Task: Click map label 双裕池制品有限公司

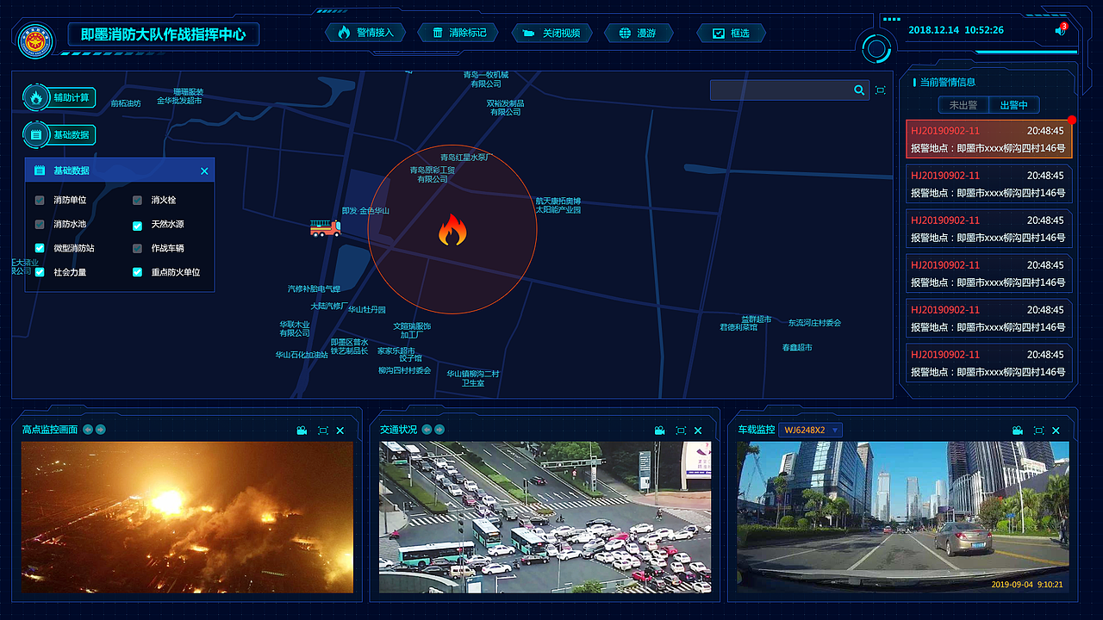Action: [506, 108]
